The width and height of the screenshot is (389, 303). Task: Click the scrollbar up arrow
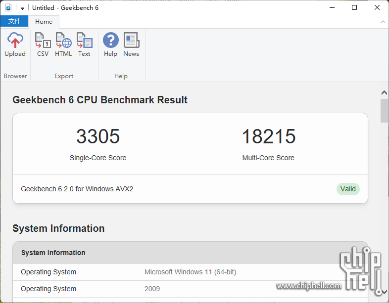pyautogui.click(x=384, y=92)
